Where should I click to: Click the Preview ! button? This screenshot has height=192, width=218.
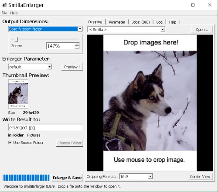click(x=72, y=67)
